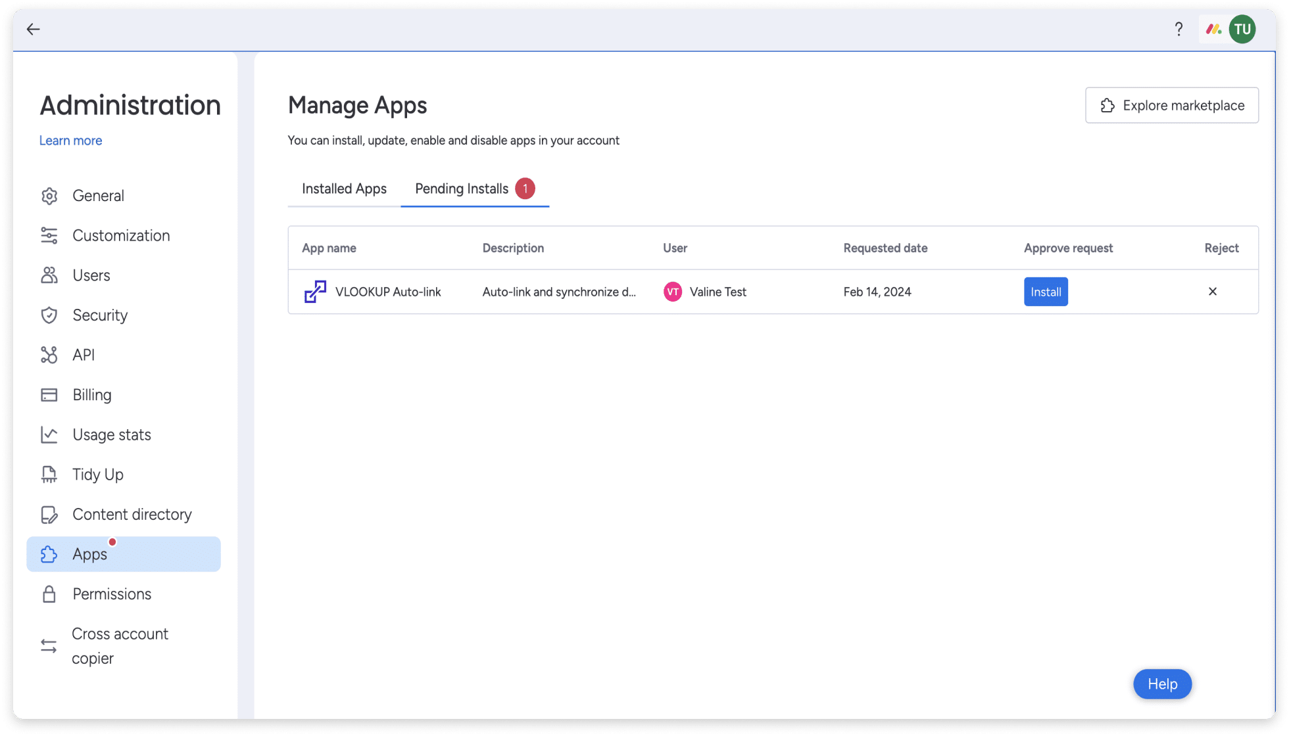
Task: Click the monday.com logo icon
Action: (1213, 29)
